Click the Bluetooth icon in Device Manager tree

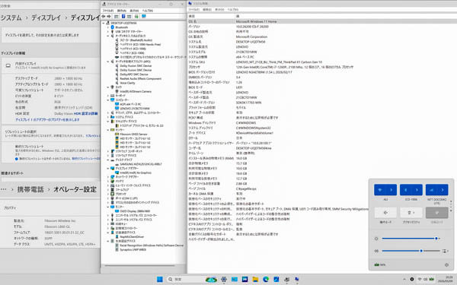tap(113, 27)
